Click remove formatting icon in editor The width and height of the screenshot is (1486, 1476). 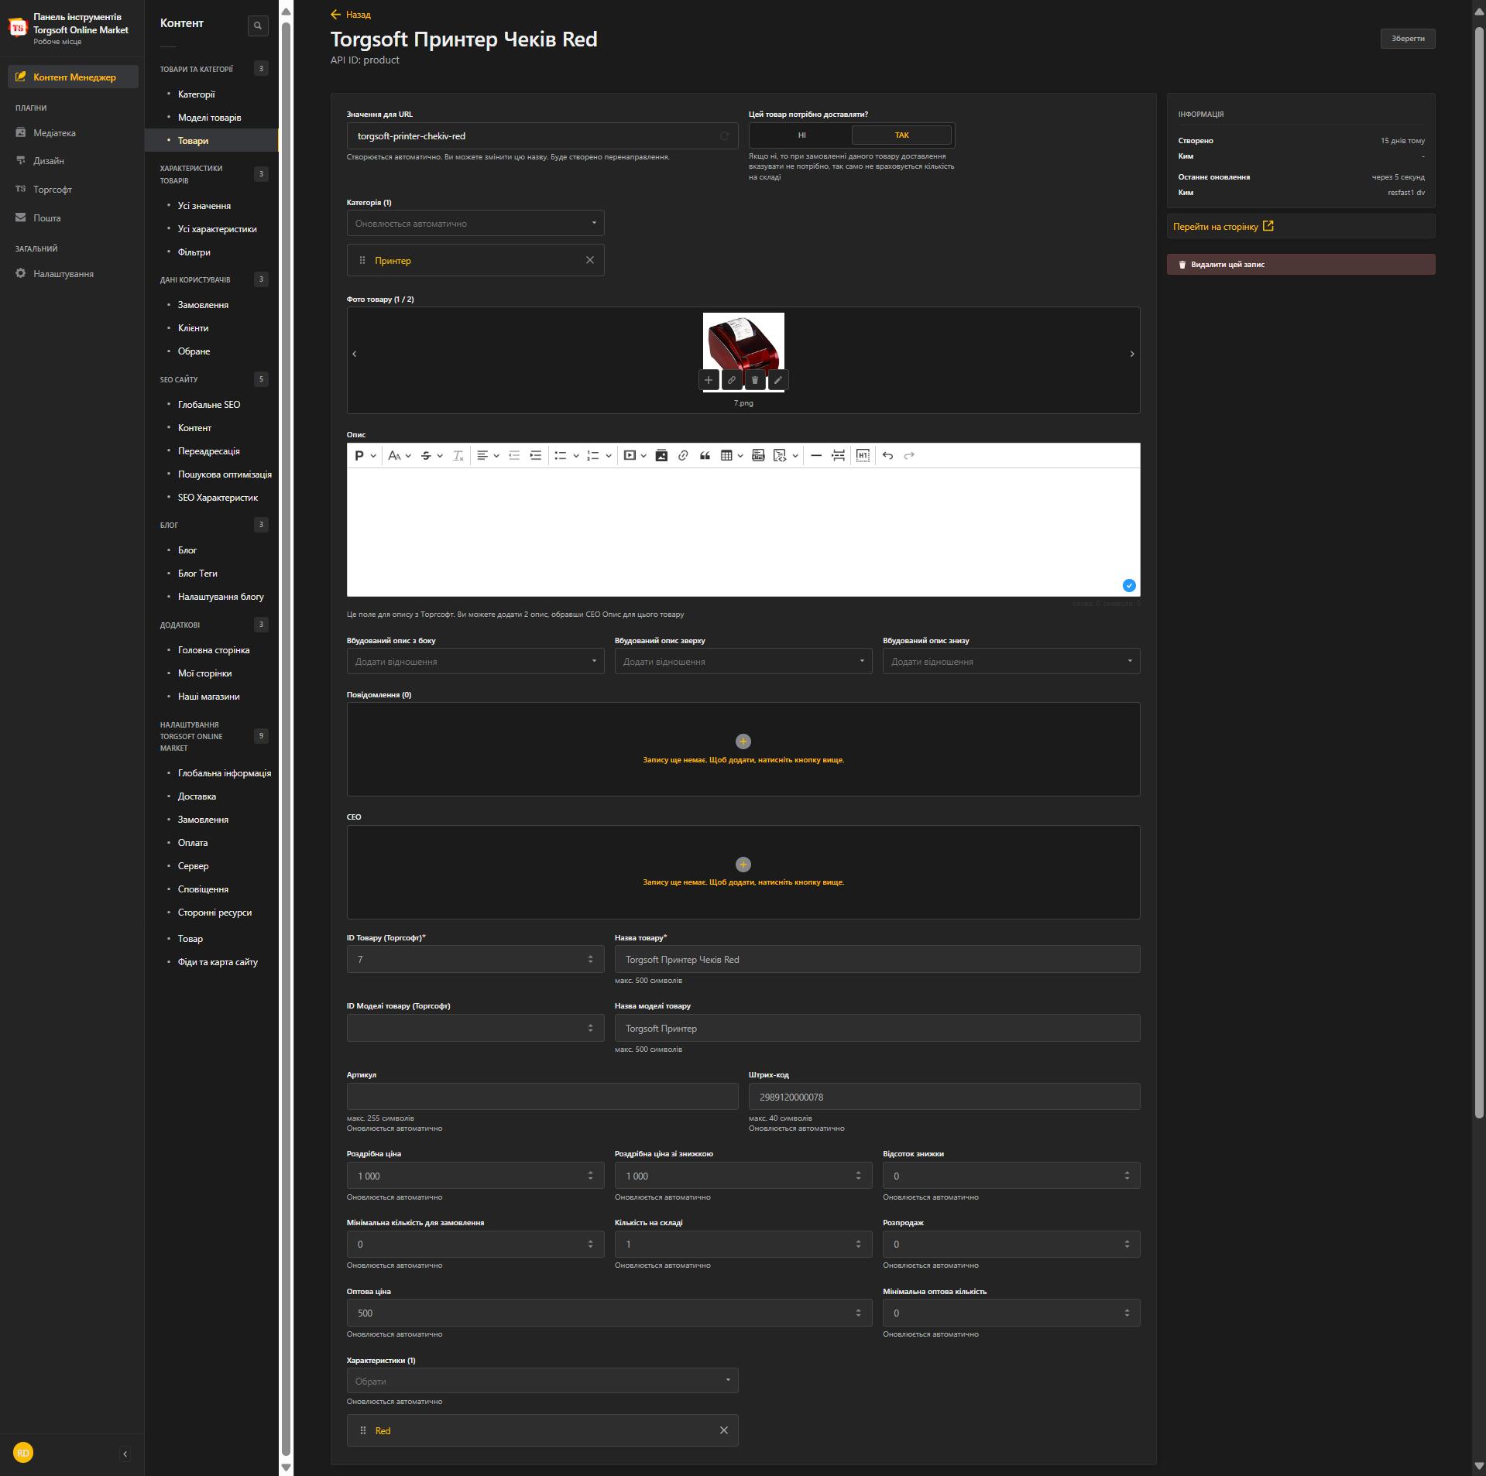[458, 456]
